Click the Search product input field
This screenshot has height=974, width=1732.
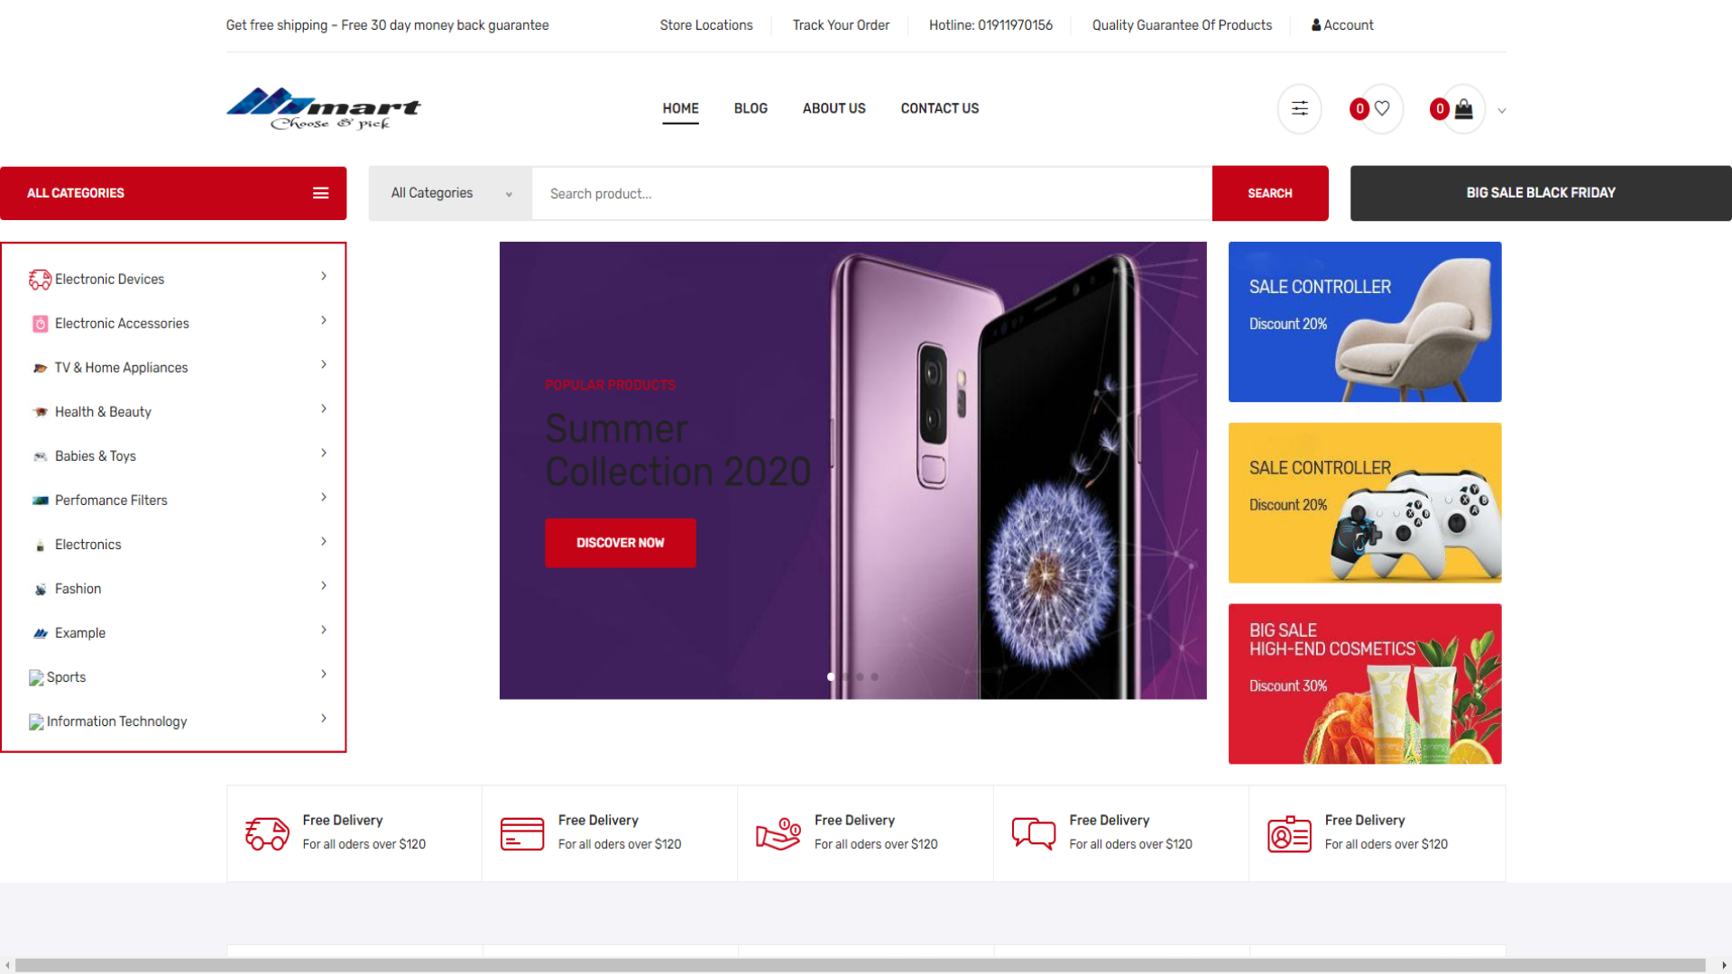click(x=871, y=193)
